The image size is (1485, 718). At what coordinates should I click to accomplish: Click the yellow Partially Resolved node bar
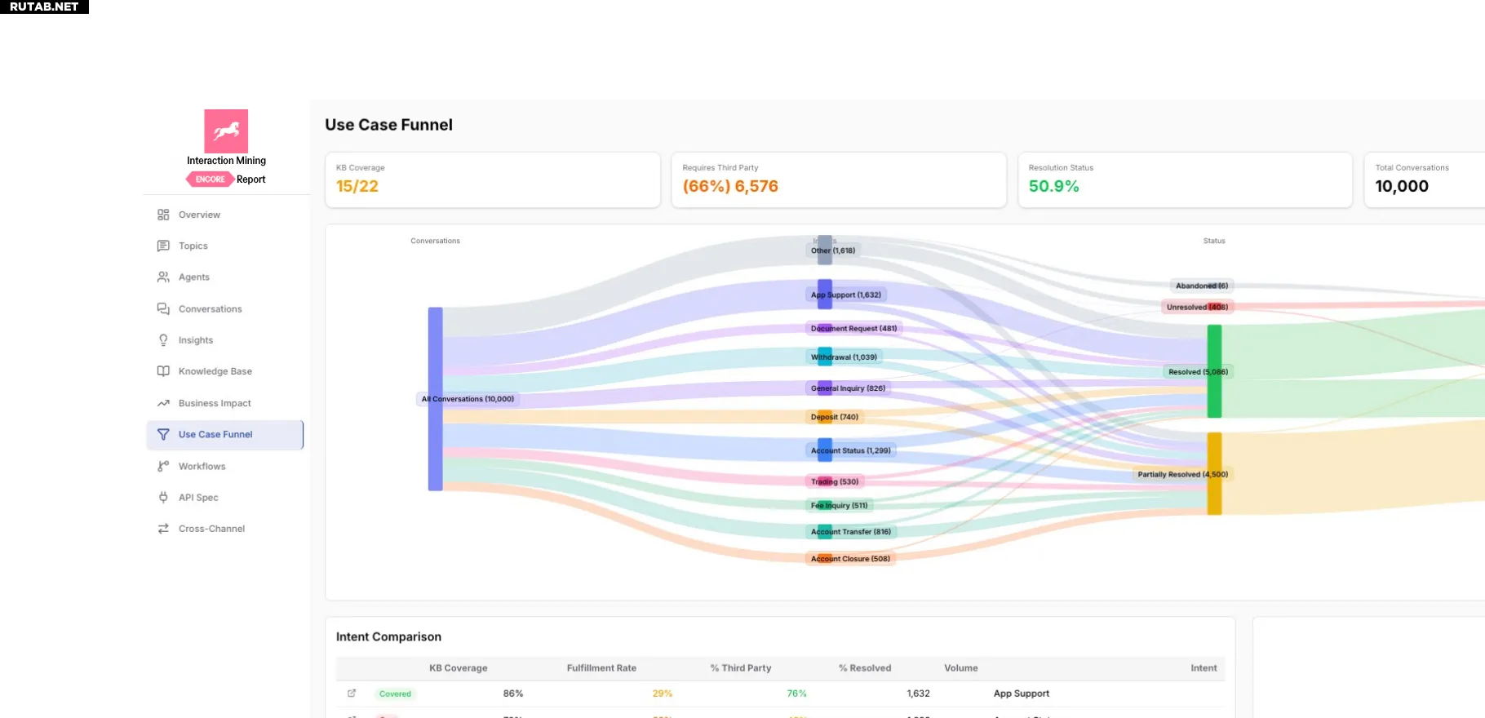coord(1215,474)
